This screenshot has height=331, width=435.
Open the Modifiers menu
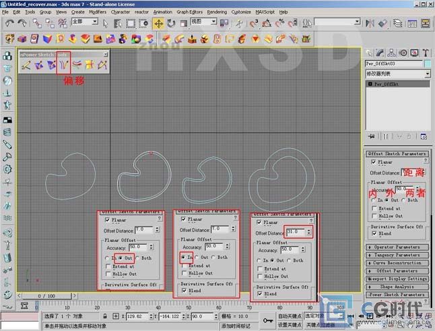98,12
